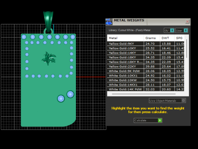Click the DWT column header
This screenshot has height=149, width=198.
[167, 38]
